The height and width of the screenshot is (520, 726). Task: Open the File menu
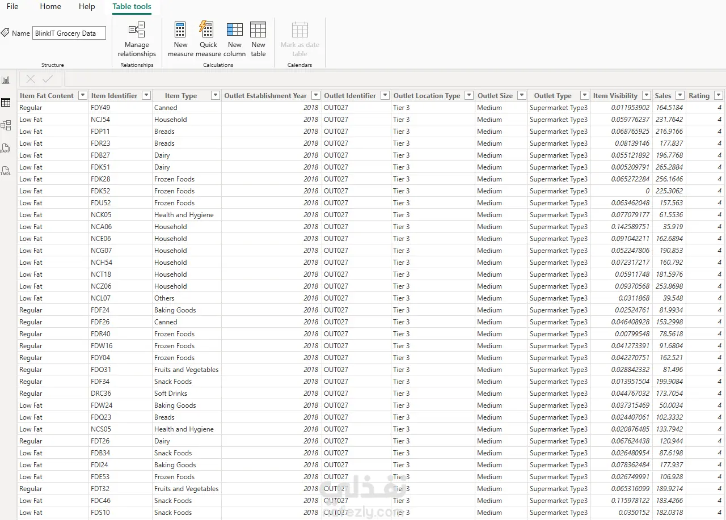(x=12, y=6)
